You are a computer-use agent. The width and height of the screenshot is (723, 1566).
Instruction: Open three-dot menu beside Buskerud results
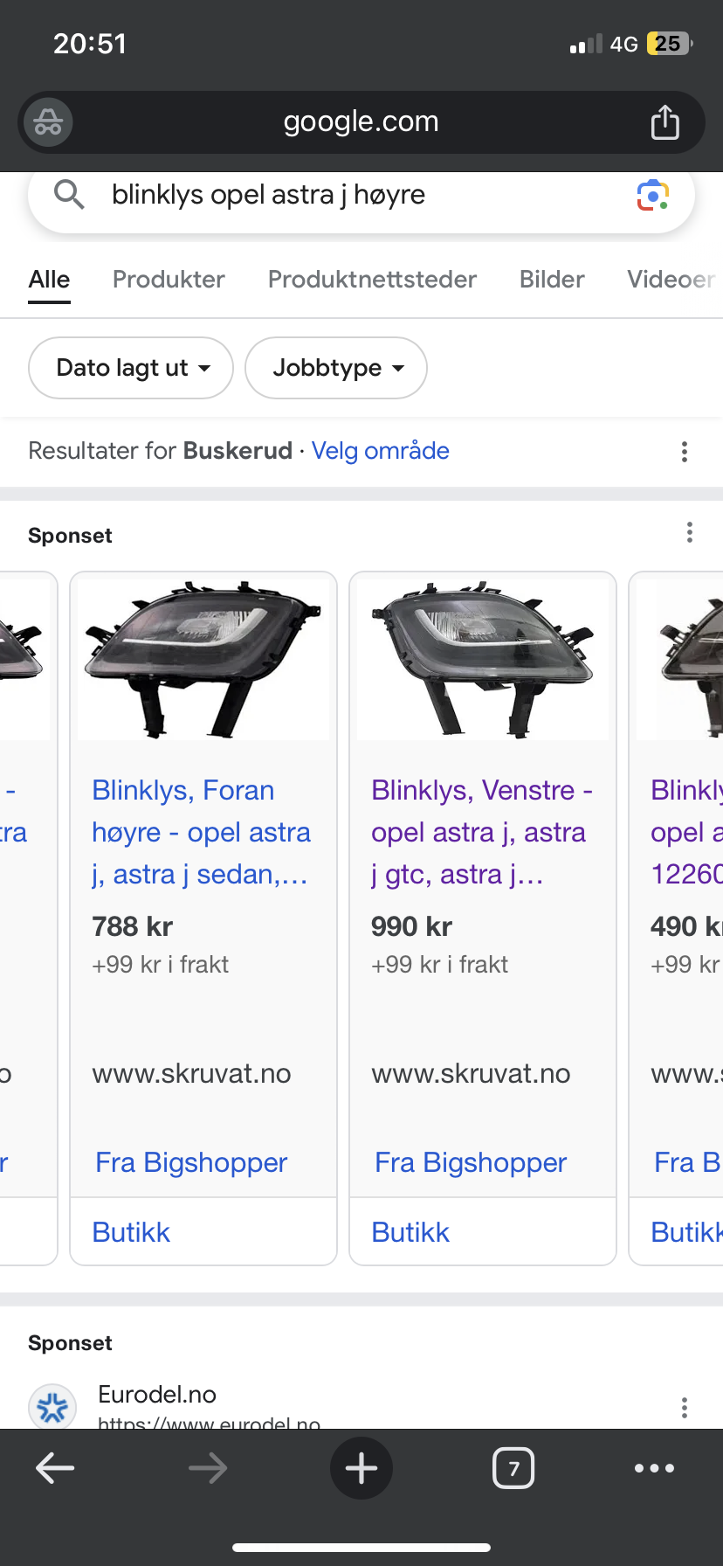[x=685, y=452]
